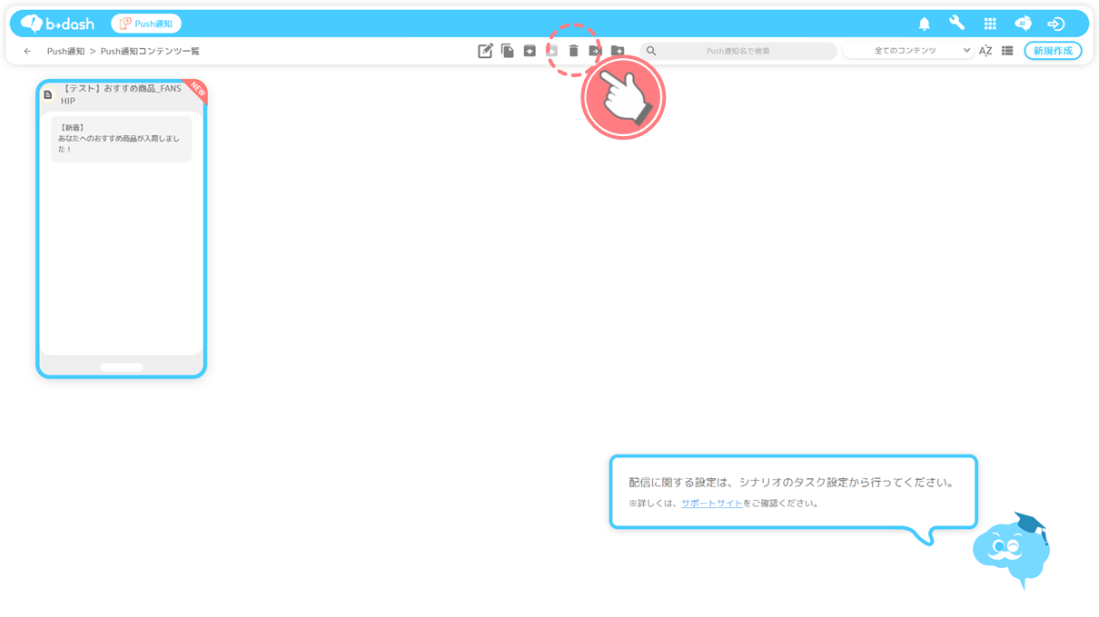Click the trash delete icon

(x=573, y=51)
